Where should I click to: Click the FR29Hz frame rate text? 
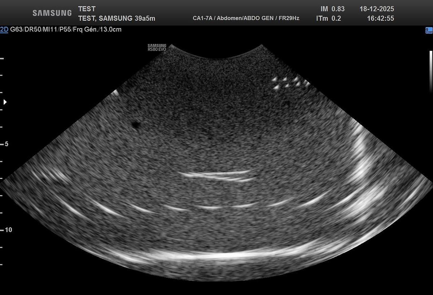[x=289, y=18]
